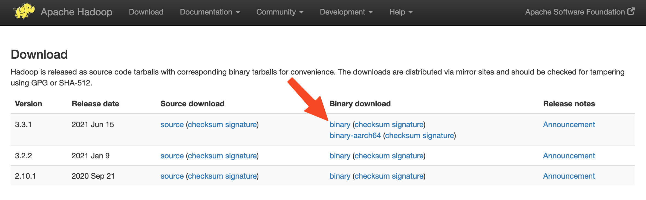Open the 2.10.1 source signature
Image resolution: width=646 pixels, height=200 pixels.
tap(241, 176)
